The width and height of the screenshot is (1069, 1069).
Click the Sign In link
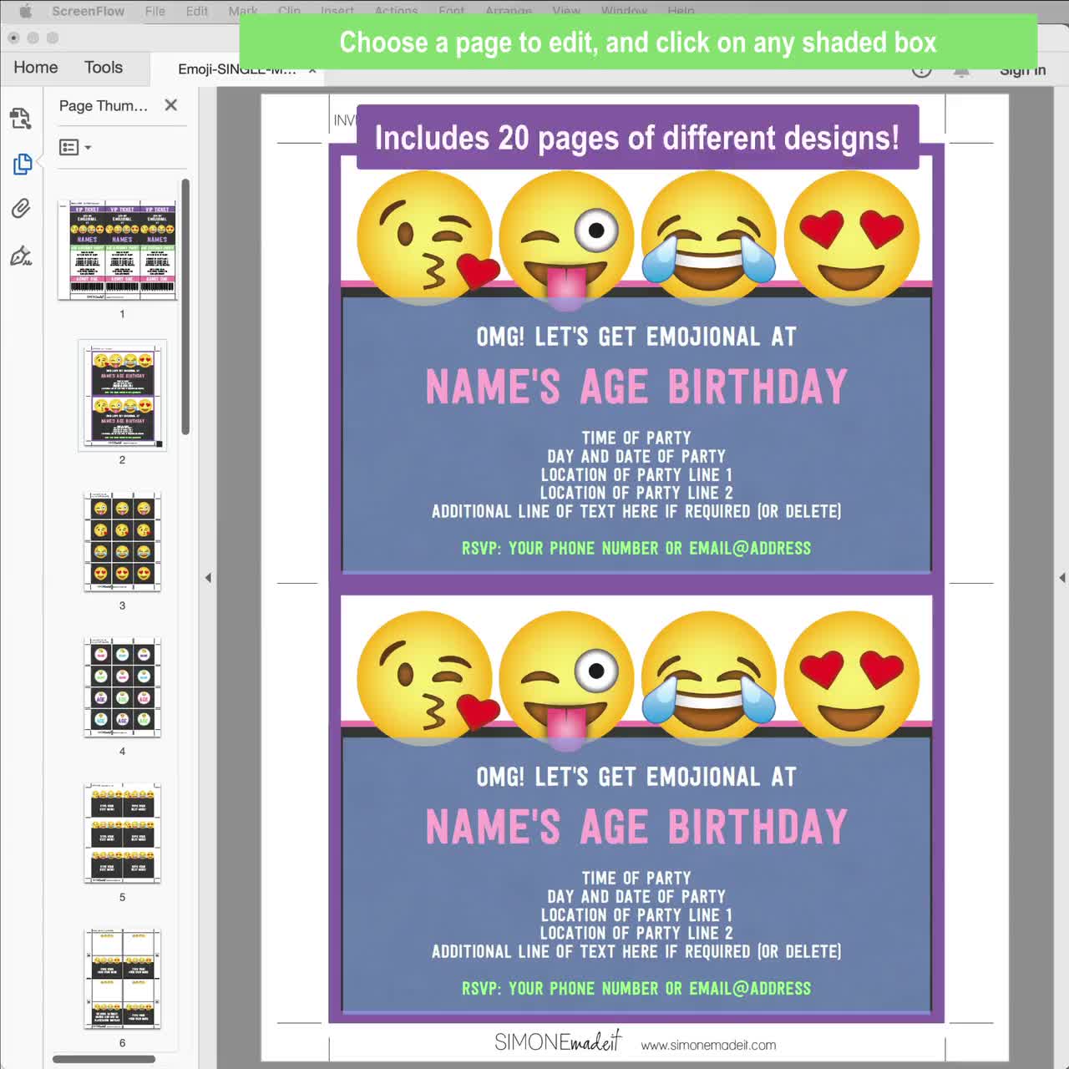point(1022,70)
